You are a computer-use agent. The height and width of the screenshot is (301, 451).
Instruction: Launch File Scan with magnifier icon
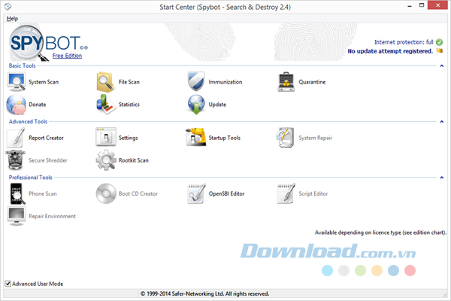[105, 81]
